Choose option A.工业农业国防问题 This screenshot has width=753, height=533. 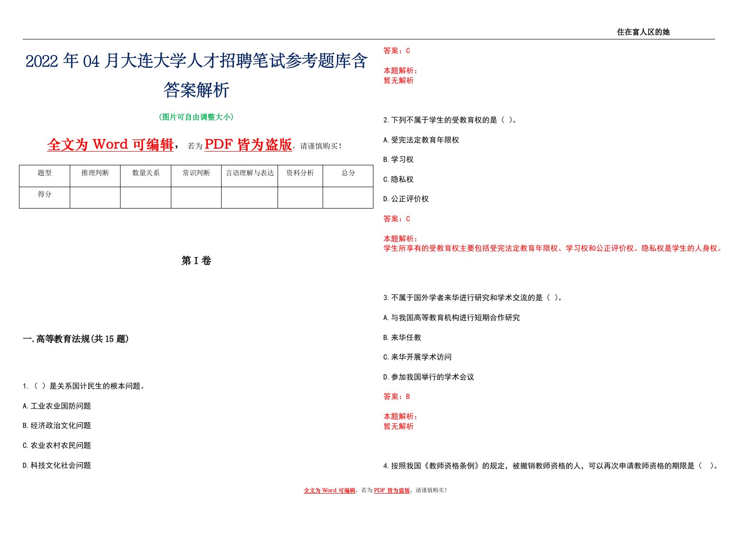57,406
